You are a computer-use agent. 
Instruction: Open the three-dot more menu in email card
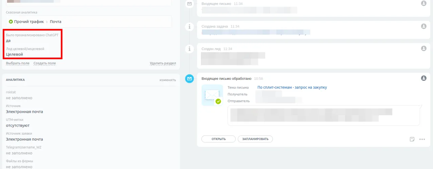[422, 139]
